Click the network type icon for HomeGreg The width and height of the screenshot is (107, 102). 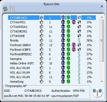[42, 82]
